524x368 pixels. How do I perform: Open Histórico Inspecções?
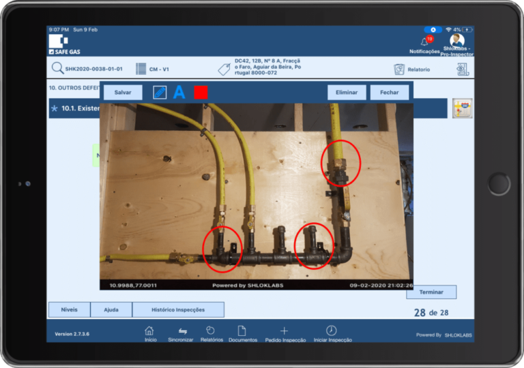click(178, 309)
